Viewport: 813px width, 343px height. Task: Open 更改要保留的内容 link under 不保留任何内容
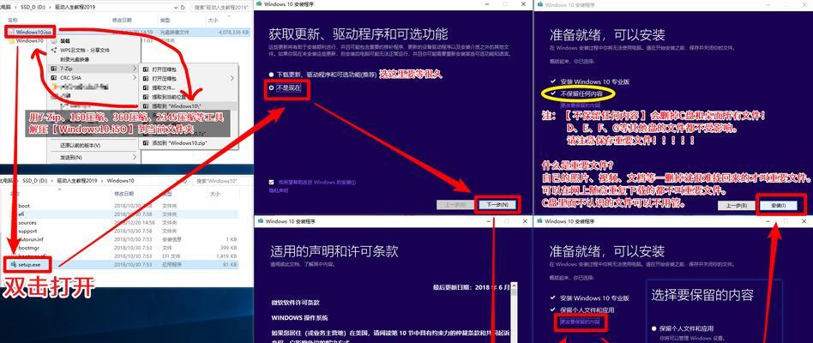581,104
